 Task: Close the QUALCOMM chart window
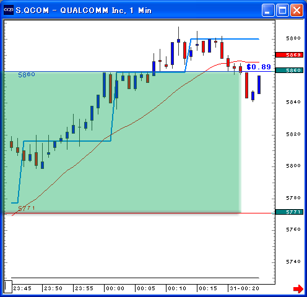pos(296,10)
